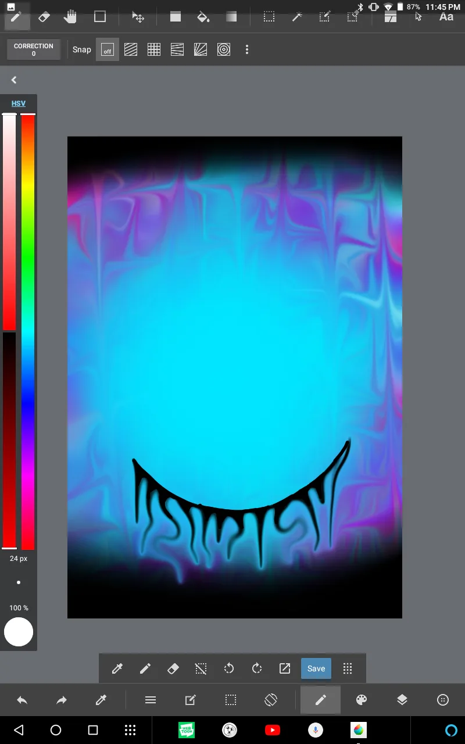465x744 pixels.
Task: Launch the WEBTOON app
Action: (187, 730)
